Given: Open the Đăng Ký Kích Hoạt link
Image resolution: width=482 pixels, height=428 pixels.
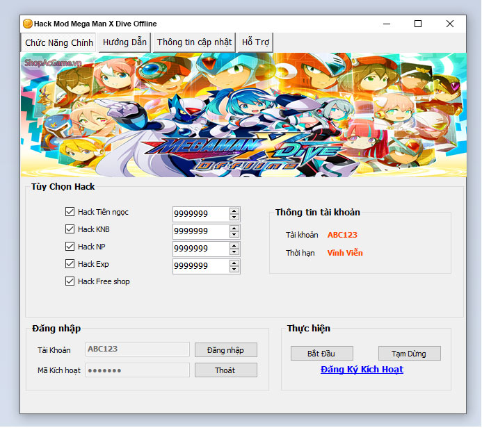Looking at the screenshot, I should [362, 370].
